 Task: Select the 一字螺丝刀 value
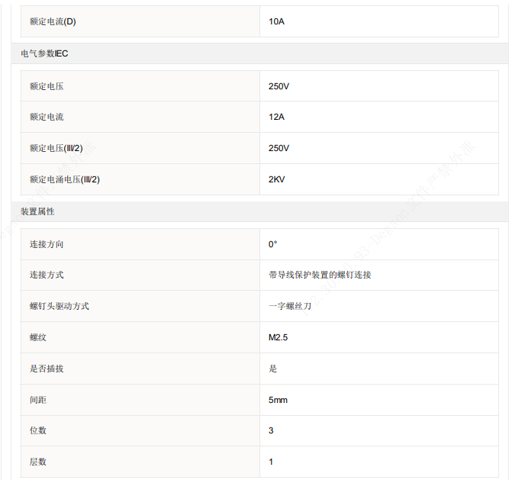(x=290, y=306)
